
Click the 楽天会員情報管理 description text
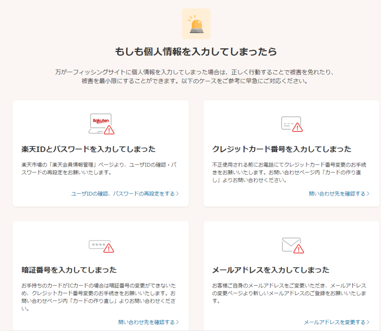pos(99,168)
